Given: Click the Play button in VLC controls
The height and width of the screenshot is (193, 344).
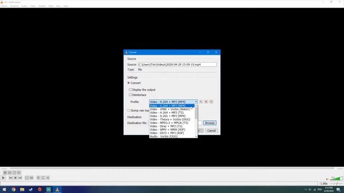Looking at the screenshot, I should point(3,178).
